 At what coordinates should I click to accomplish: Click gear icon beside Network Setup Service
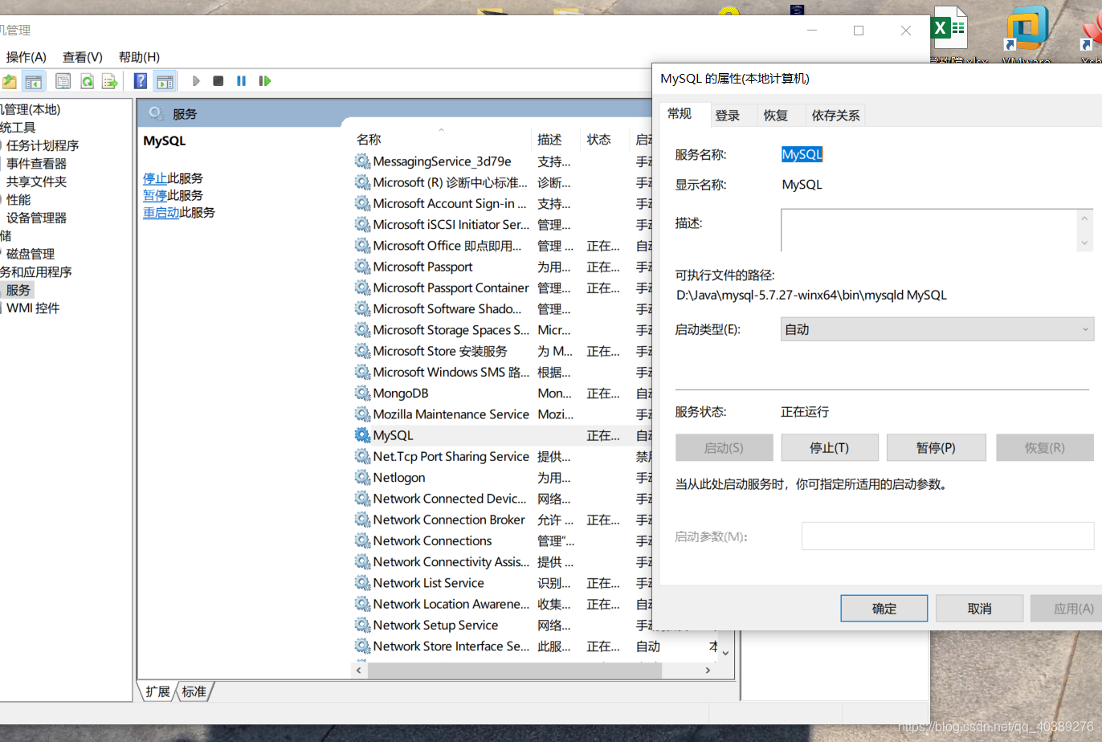coord(362,626)
